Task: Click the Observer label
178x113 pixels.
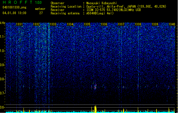Action: [57, 3]
